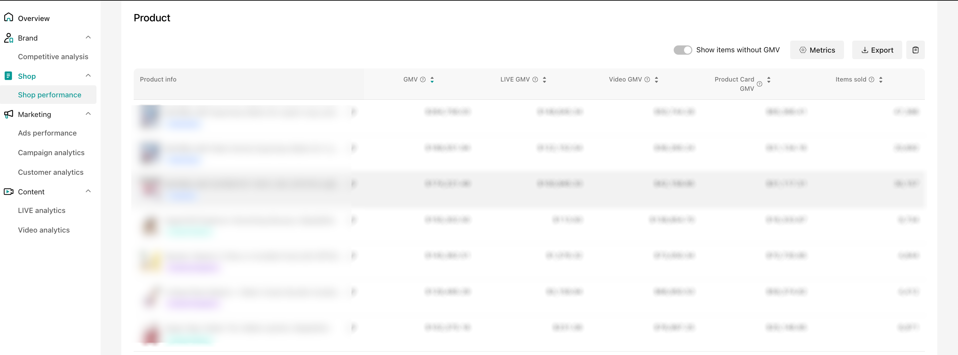Sort by LIVE GMV using sort arrows
Viewport: 958px width, 355px height.
pos(544,79)
